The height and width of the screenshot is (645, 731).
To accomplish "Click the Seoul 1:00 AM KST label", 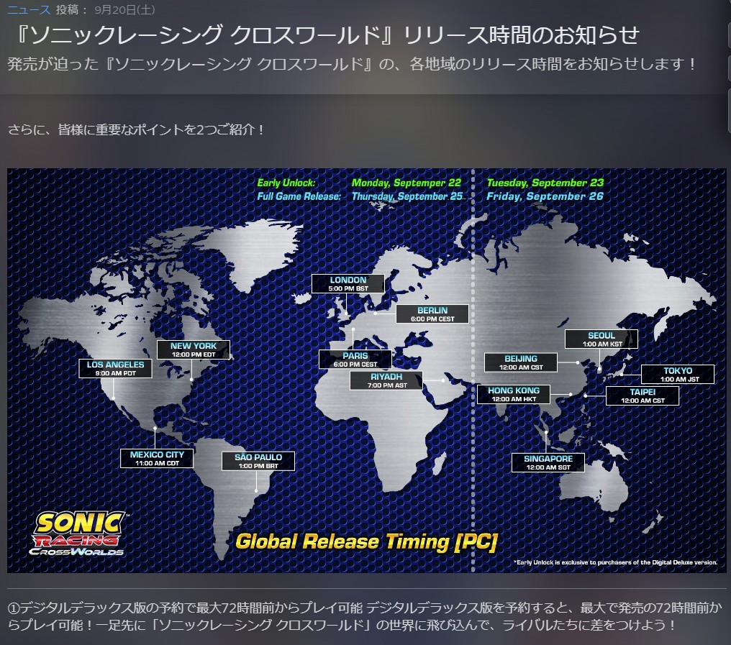I will [601, 339].
